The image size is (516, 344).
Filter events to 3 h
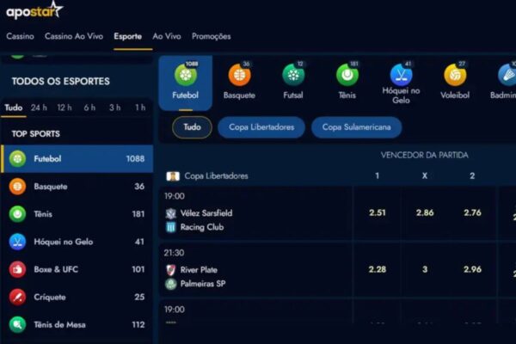click(115, 107)
